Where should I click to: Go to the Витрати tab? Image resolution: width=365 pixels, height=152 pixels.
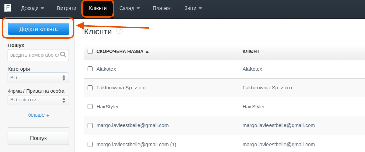(x=67, y=8)
